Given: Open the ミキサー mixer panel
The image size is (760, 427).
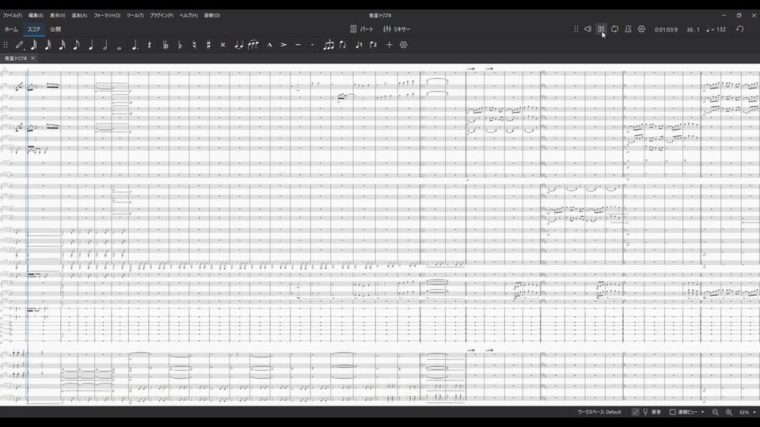Looking at the screenshot, I should (x=397, y=29).
